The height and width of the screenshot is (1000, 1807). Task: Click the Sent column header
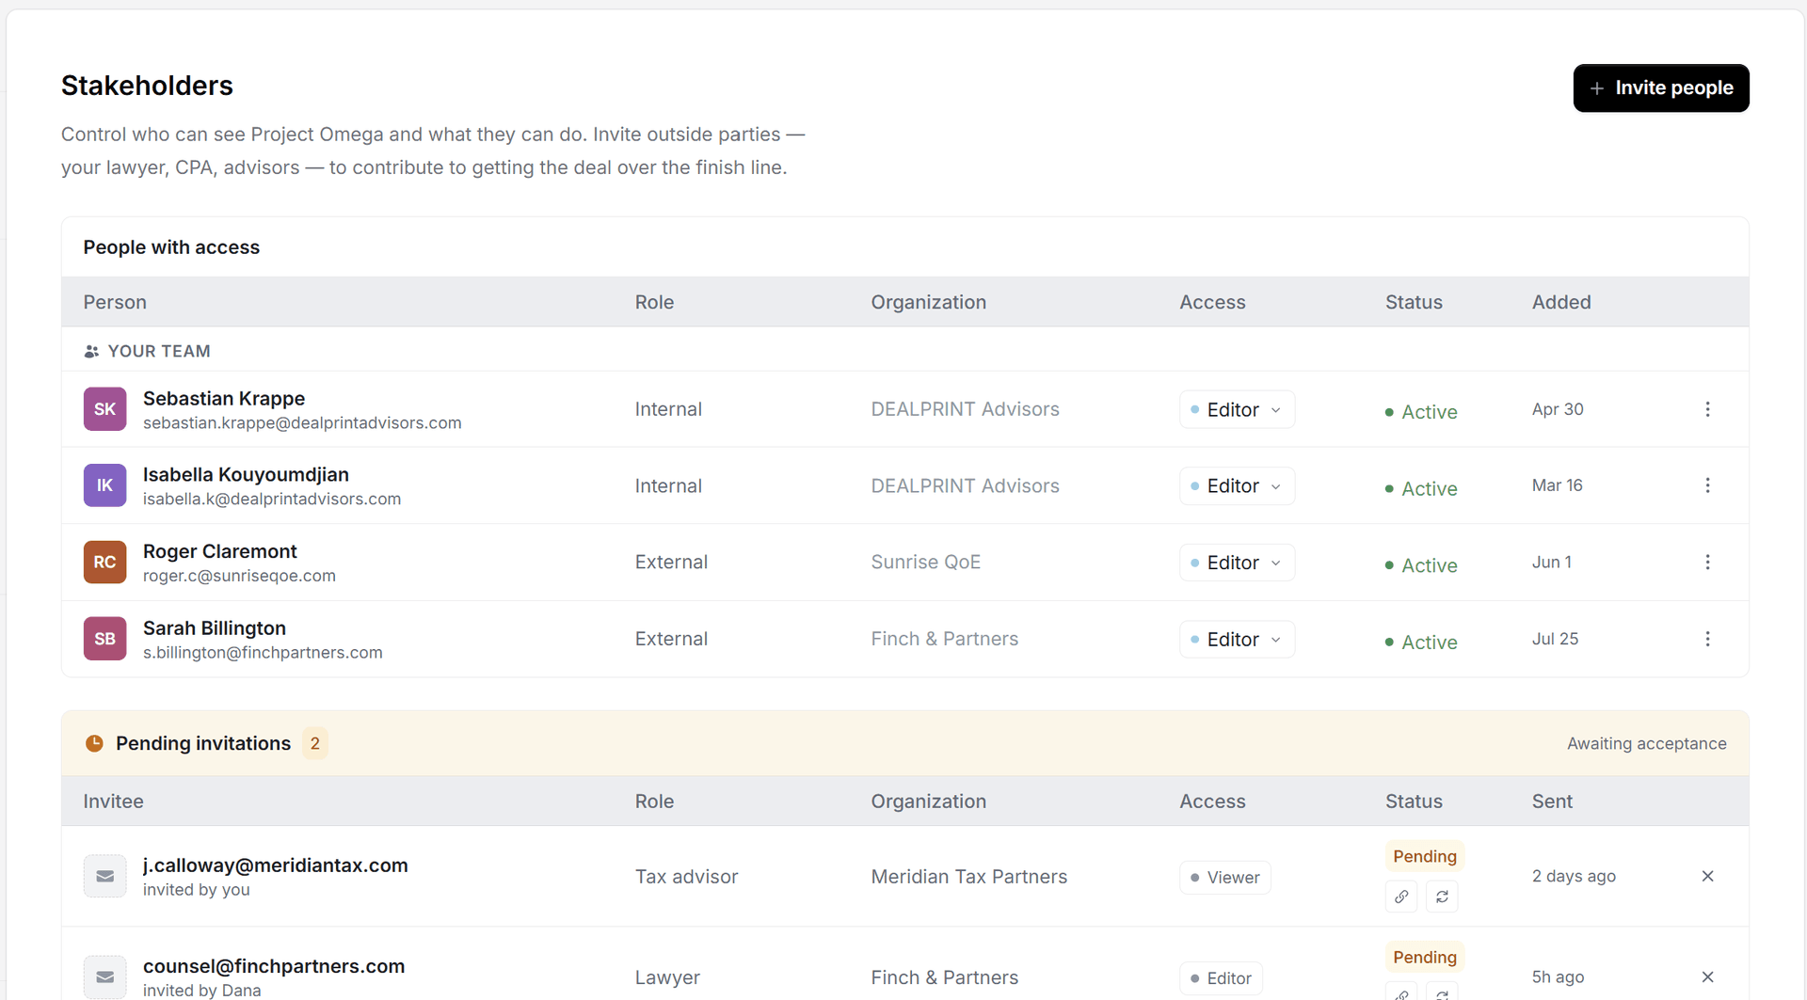point(1552,802)
